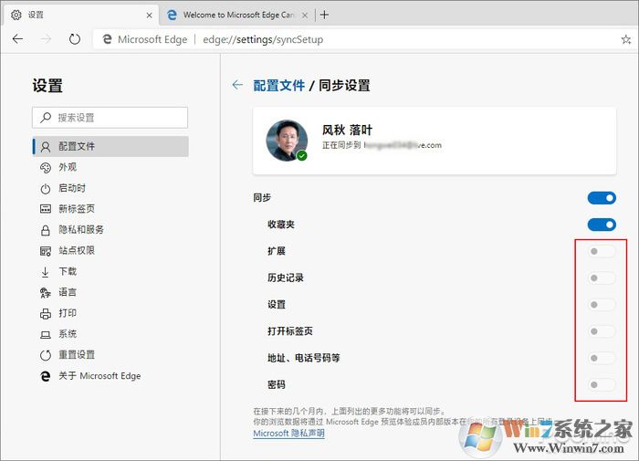
Task: Toggle the 密码 sync switch
Action: click(602, 385)
